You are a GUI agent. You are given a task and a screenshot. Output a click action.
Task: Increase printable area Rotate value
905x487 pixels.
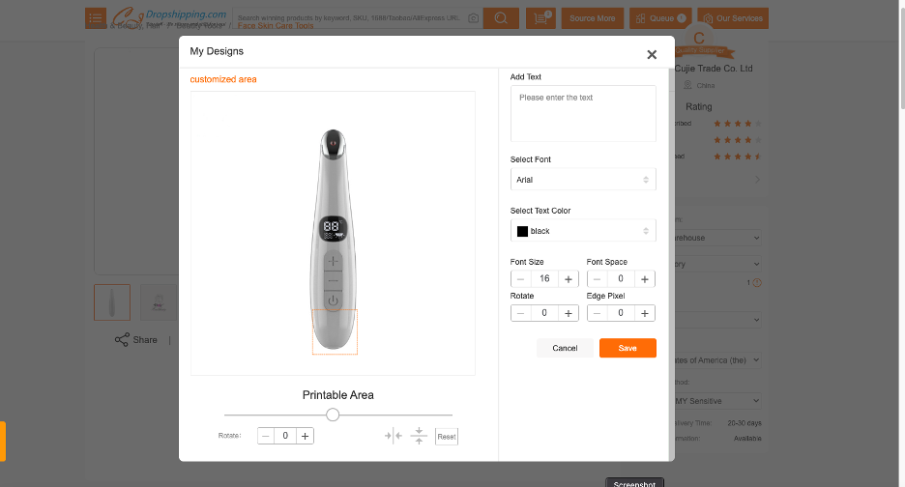(305, 436)
